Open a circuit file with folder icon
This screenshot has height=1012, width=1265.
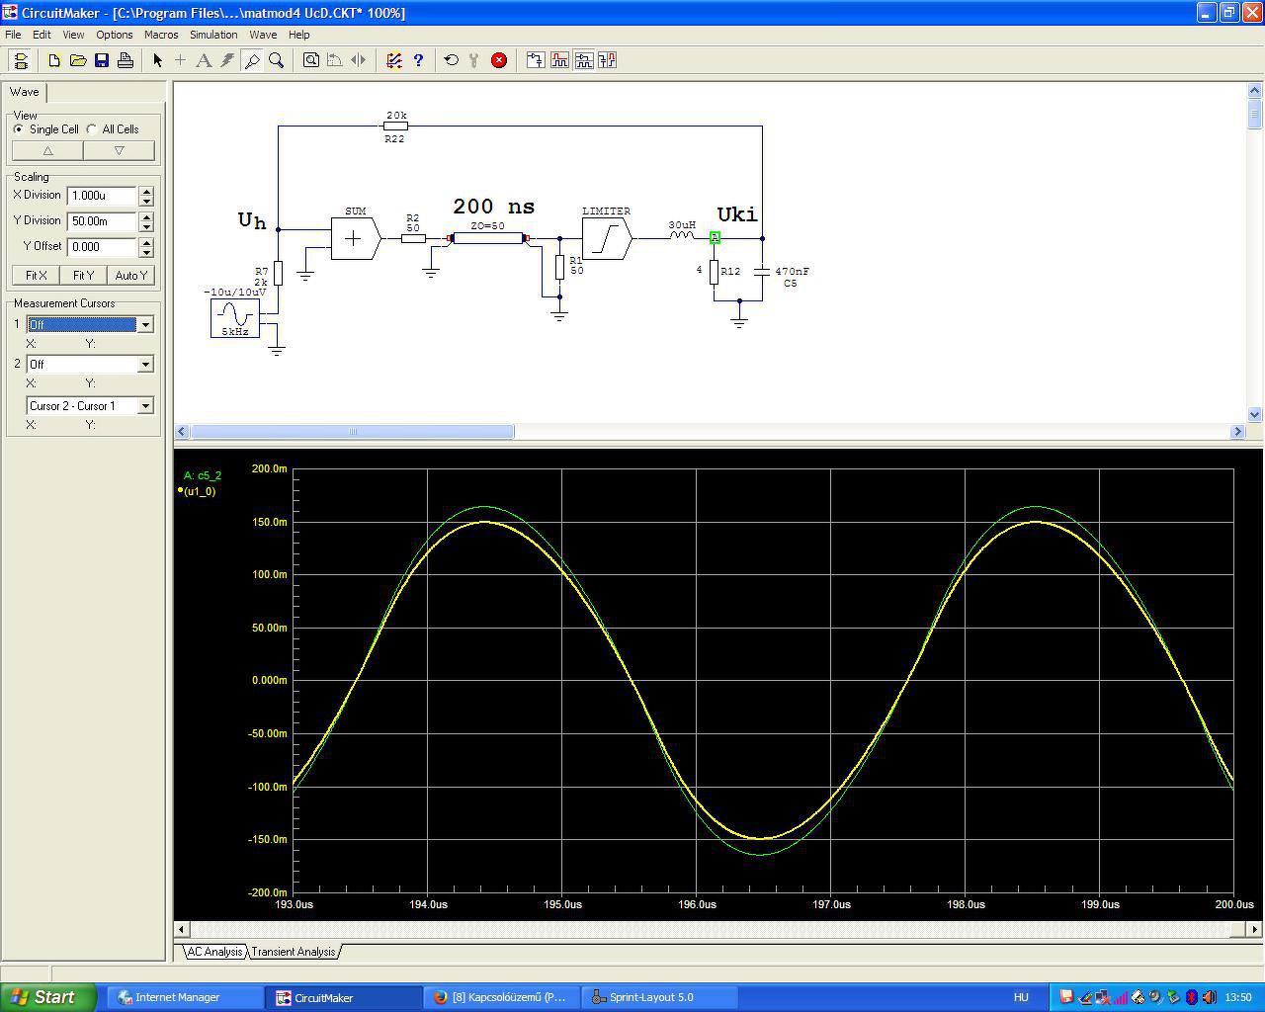(78, 60)
